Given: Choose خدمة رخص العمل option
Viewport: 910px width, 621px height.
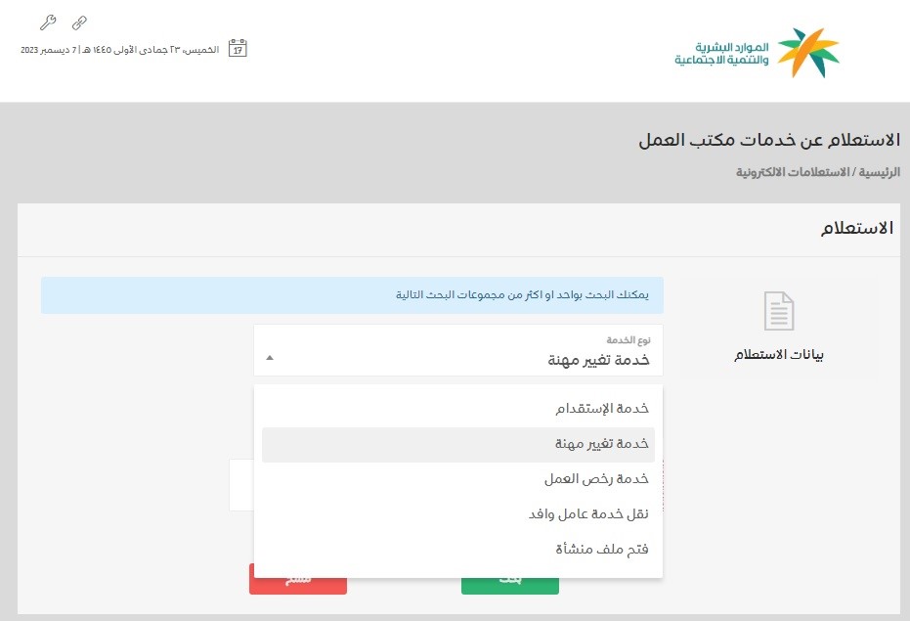Looking at the screenshot, I should (457, 479).
